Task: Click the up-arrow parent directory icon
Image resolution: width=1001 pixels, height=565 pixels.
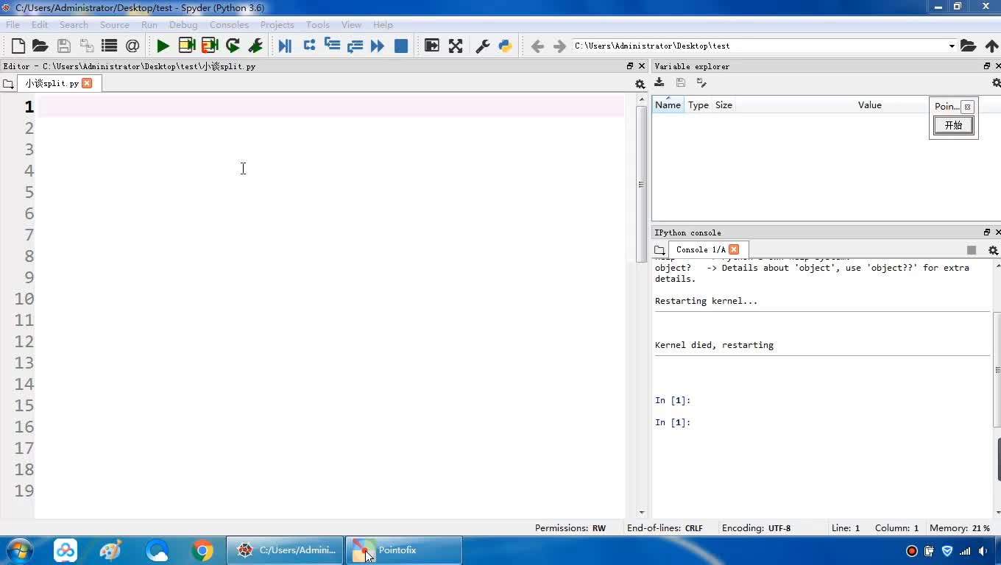Action: [991, 46]
